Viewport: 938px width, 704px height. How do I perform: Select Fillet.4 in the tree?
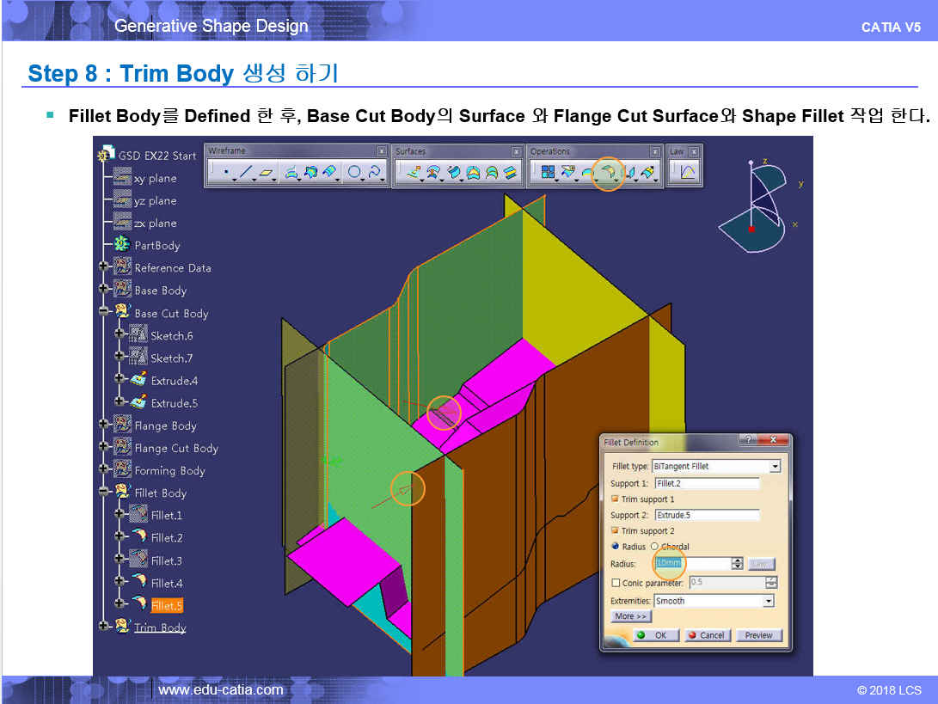pos(167,583)
